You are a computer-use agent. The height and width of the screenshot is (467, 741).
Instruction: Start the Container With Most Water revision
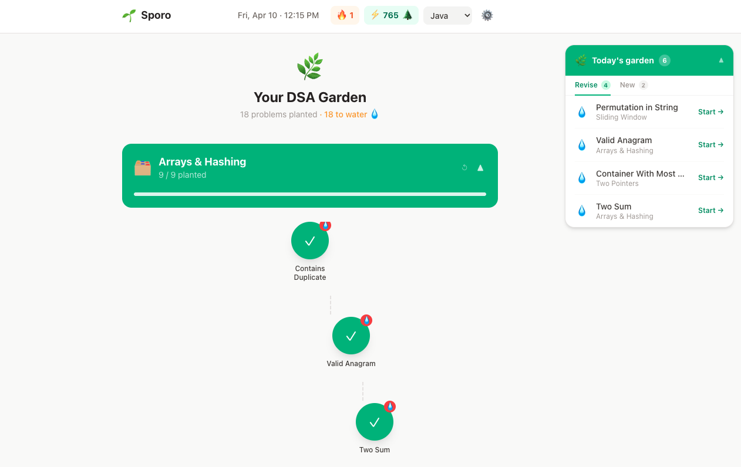(x=710, y=178)
